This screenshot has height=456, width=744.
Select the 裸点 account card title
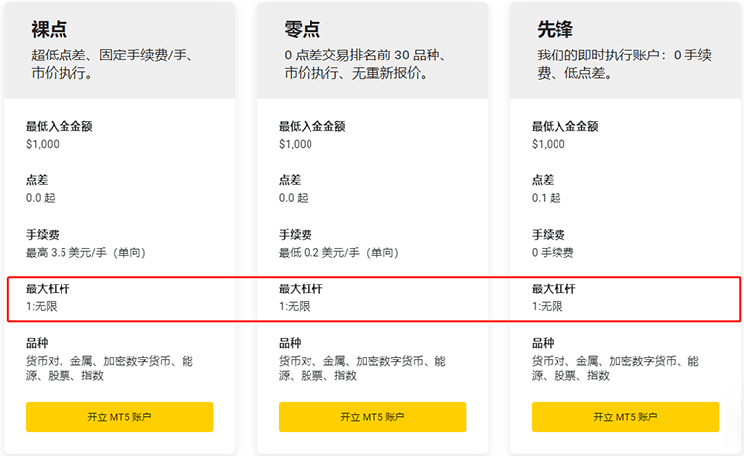click(x=50, y=29)
